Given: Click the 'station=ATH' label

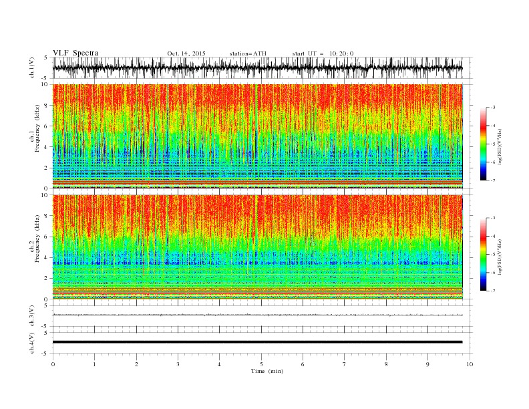Looking at the screenshot, I should click(248, 53).
